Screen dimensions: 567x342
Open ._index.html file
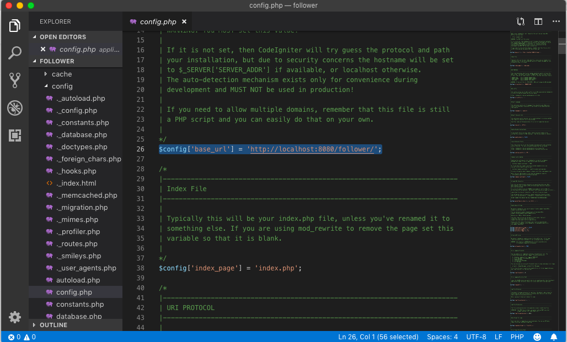coord(76,183)
